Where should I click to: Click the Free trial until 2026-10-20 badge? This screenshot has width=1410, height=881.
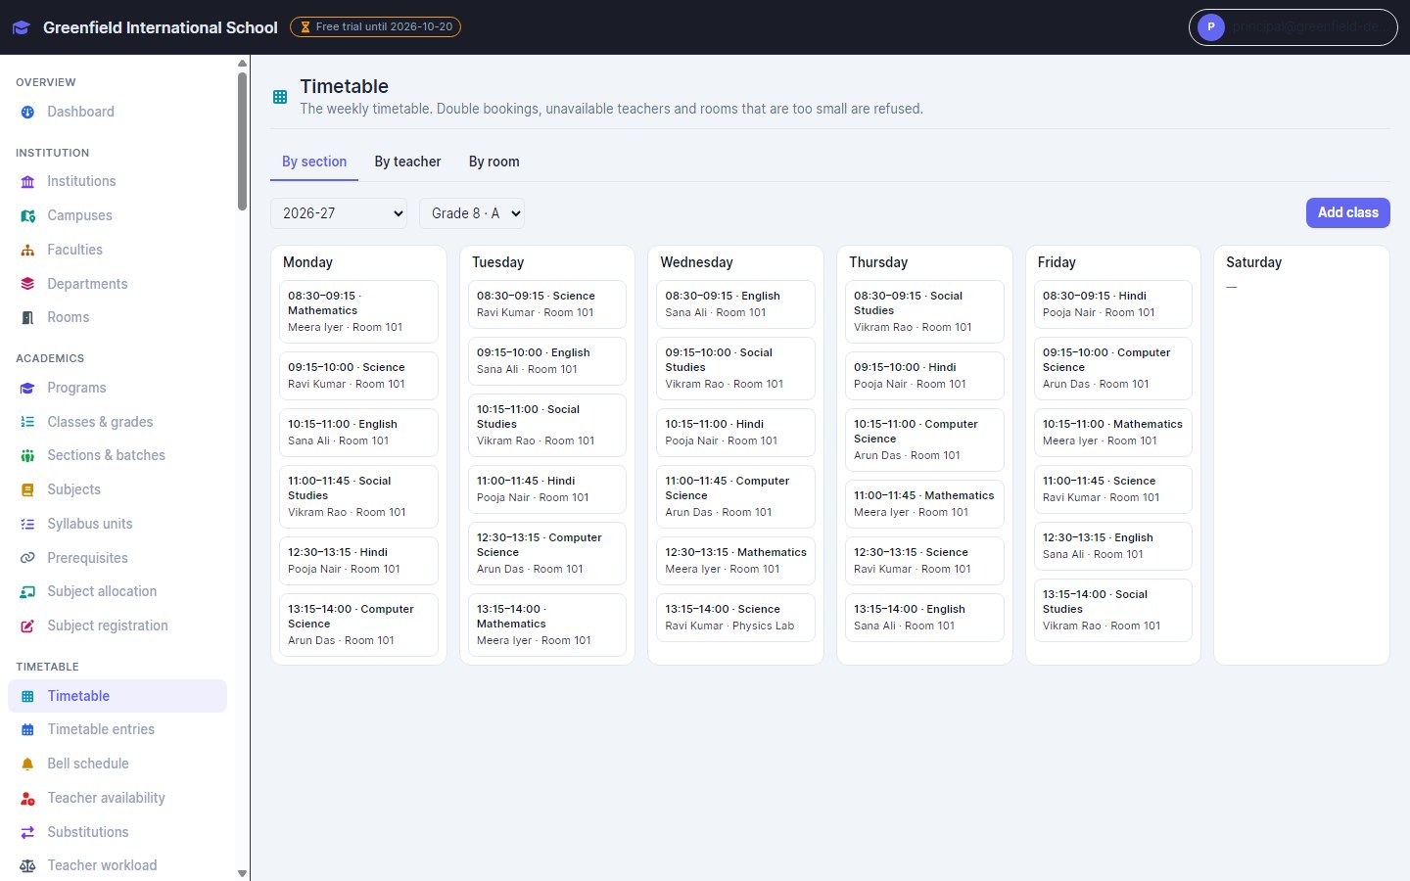pos(375,27)
